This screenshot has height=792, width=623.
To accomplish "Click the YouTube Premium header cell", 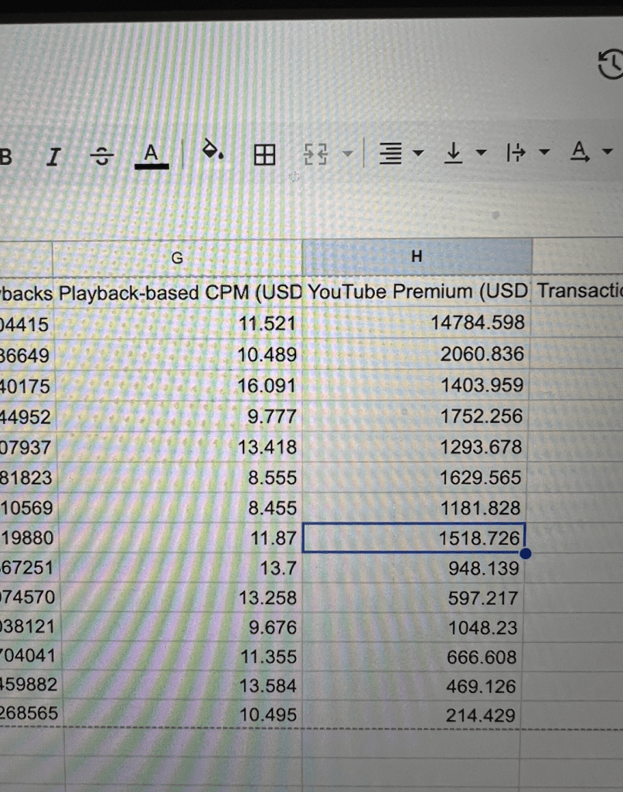I will pos(417,292).
